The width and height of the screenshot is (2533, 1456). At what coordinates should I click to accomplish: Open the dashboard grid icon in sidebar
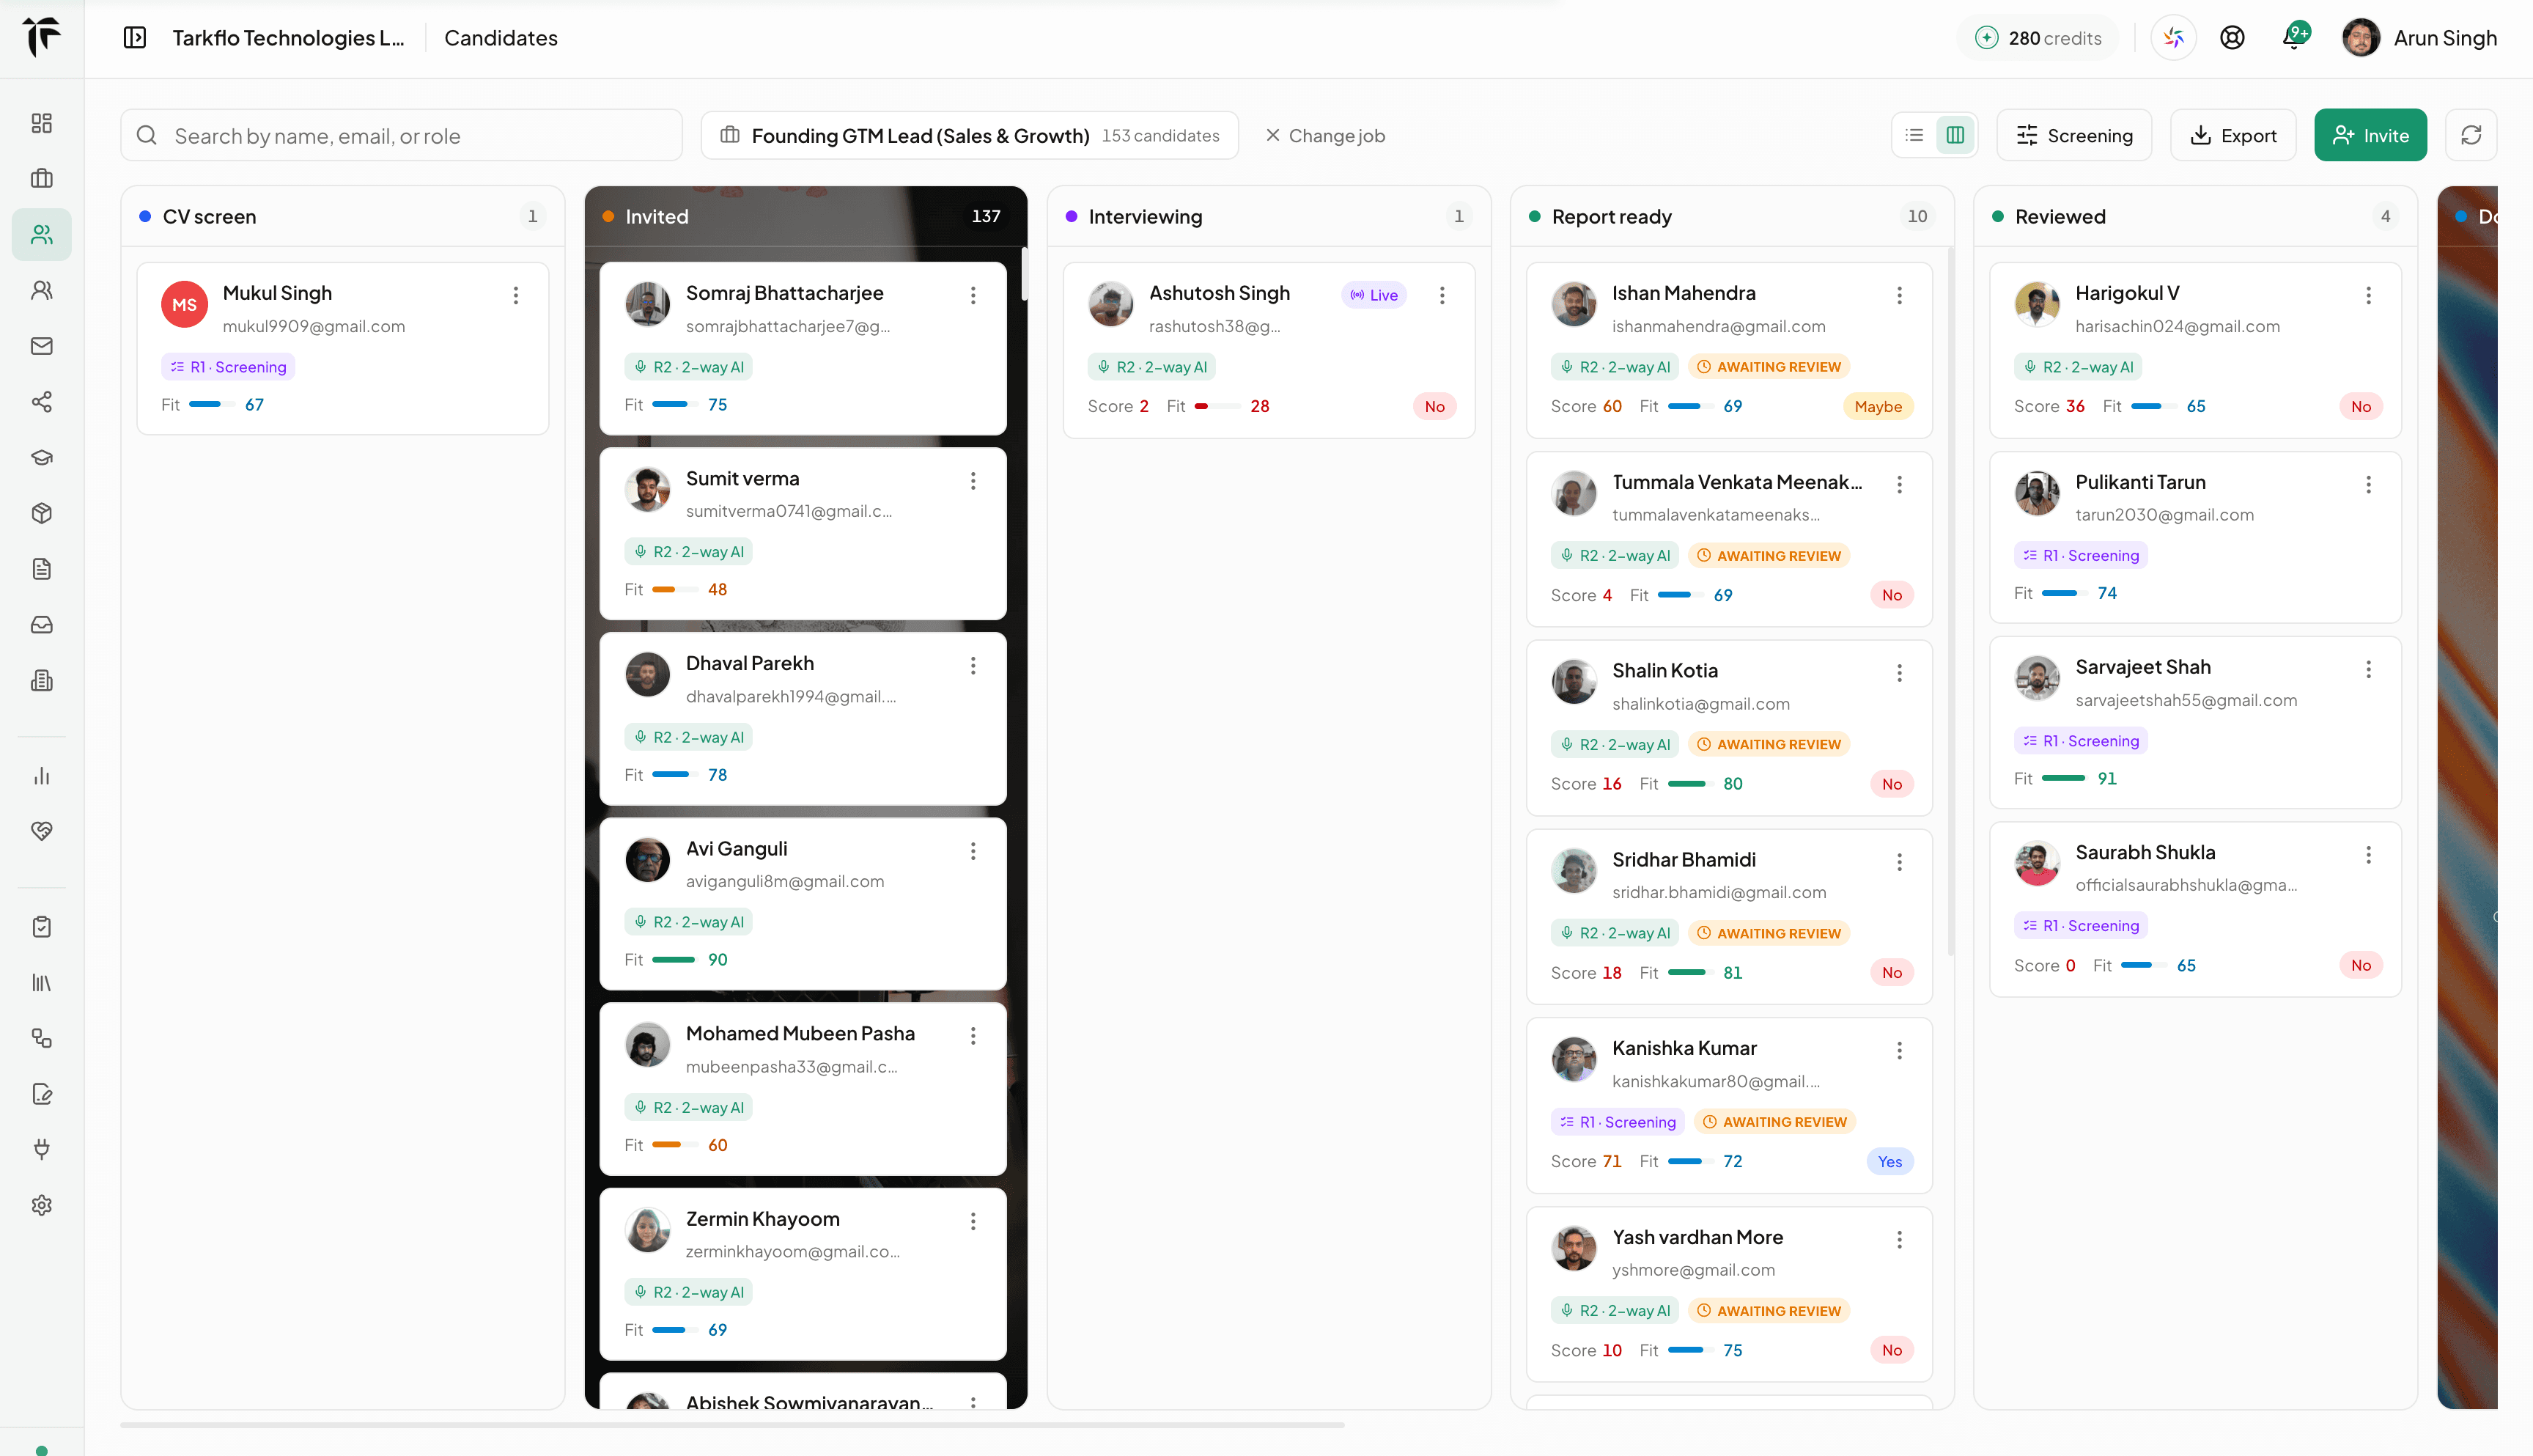(41, 123)
